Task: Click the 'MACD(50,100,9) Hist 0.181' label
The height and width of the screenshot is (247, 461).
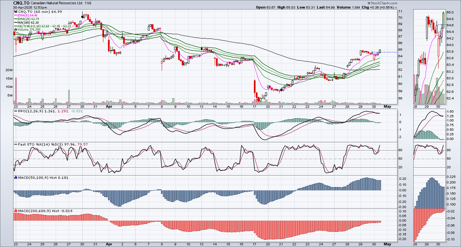Action: (x=43, y=177)
